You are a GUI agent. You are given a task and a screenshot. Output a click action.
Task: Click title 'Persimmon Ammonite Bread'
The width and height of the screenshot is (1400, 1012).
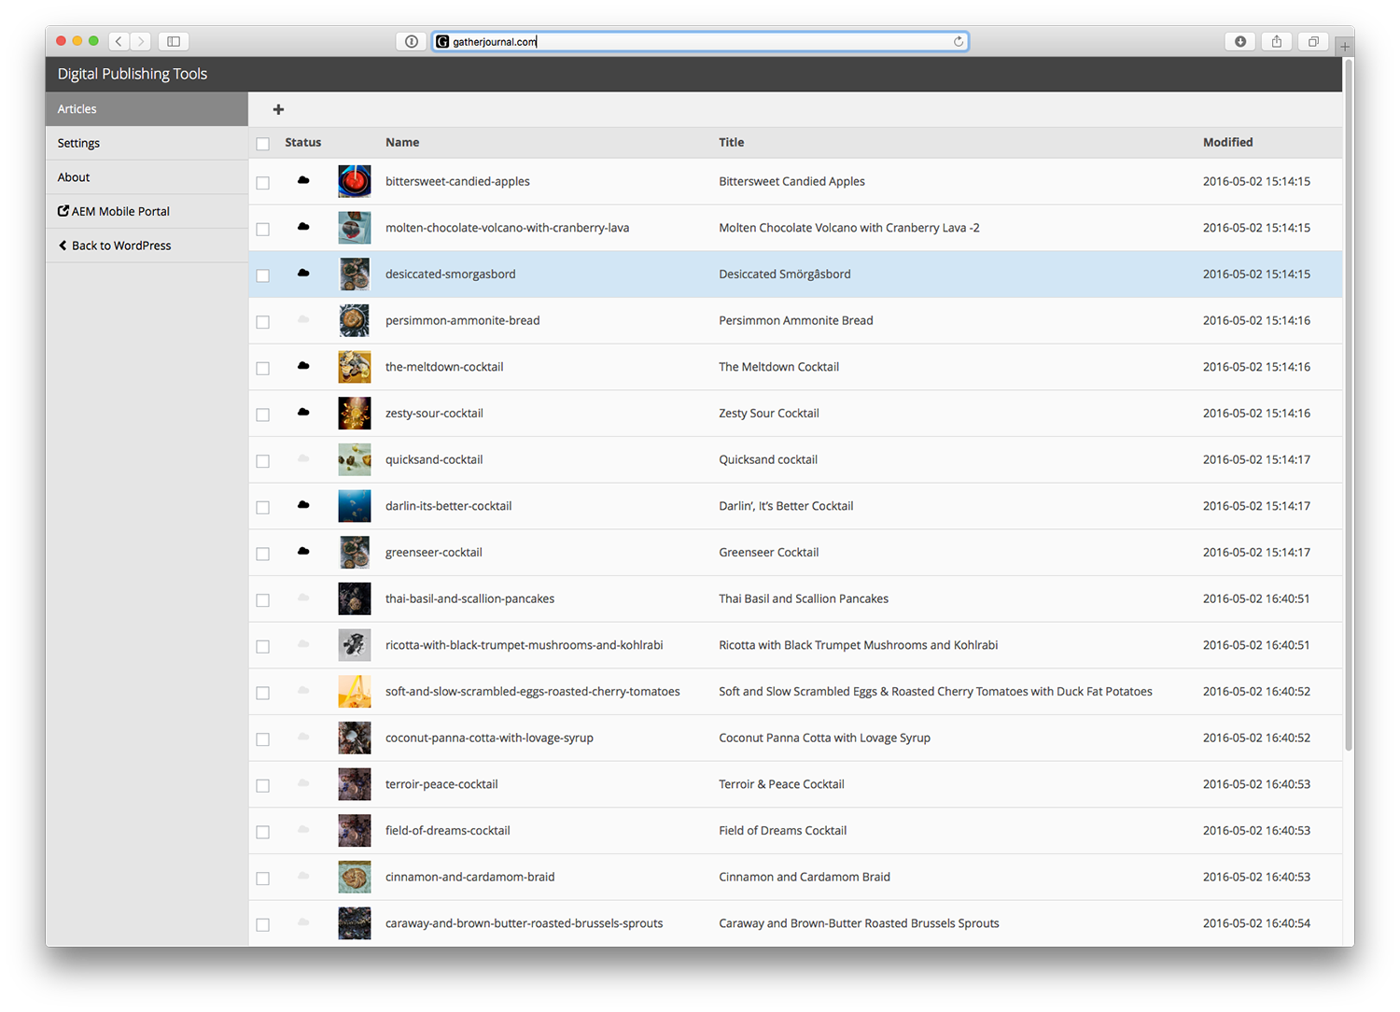pyautogui.click(x=796, y=320)
